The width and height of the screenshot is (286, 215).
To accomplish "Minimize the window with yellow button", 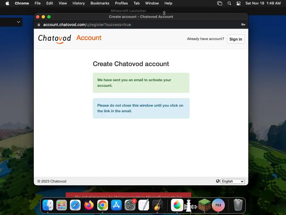I will [43, 17].
